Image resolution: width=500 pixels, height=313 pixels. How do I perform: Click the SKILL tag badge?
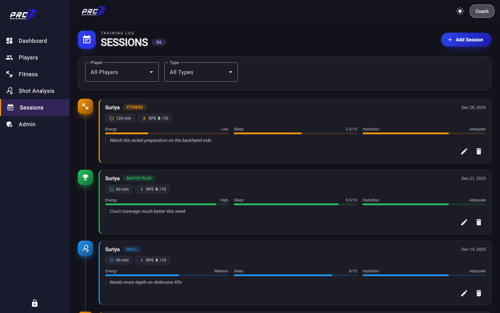click(x=132, y=249)
